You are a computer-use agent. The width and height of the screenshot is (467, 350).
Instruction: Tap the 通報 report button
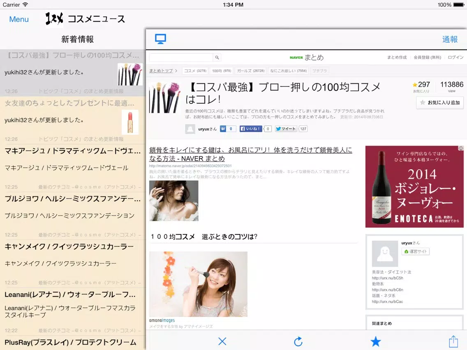pyautogui.click(x=450, y=39)
